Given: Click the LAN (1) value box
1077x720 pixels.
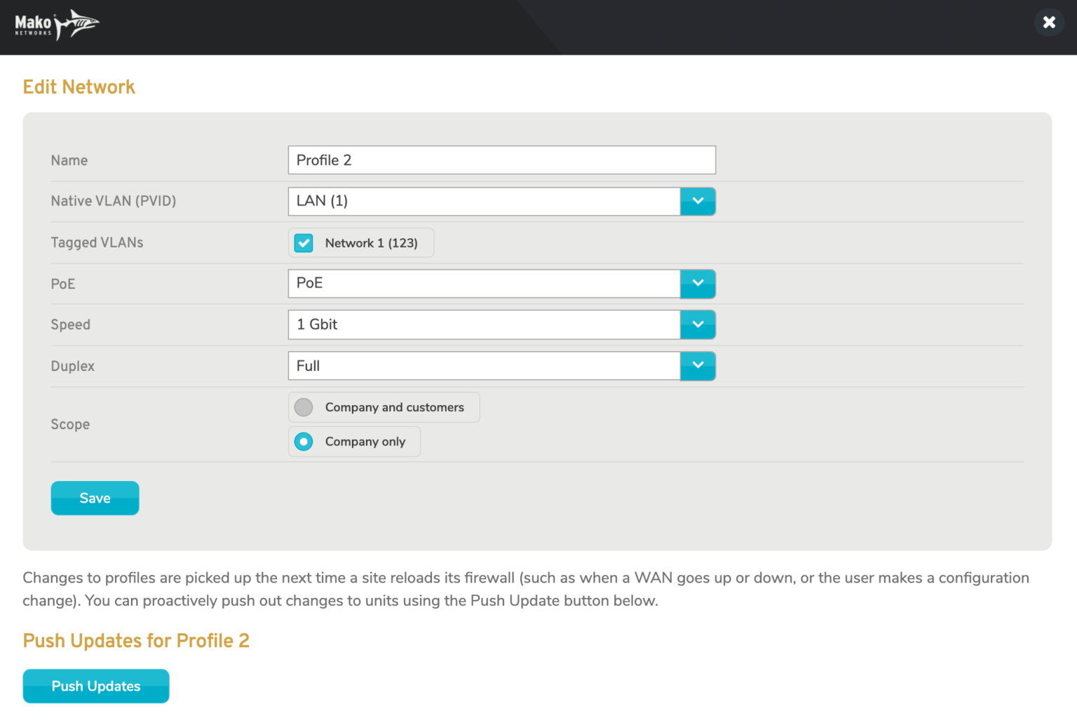Looking at the screenshot, I should tap(484, 201).
